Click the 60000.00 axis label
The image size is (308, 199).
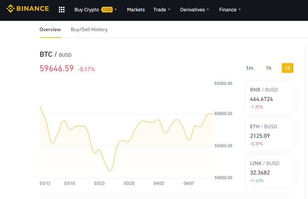click(x=223, y=114)
